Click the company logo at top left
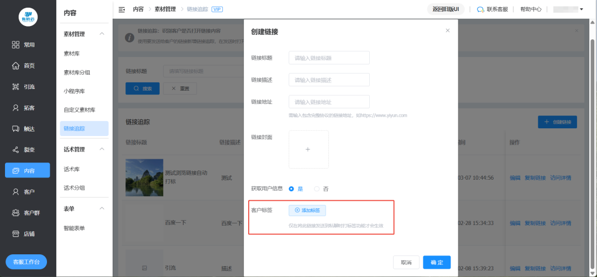This screenshot has height=277, width=597. [28, 17]
